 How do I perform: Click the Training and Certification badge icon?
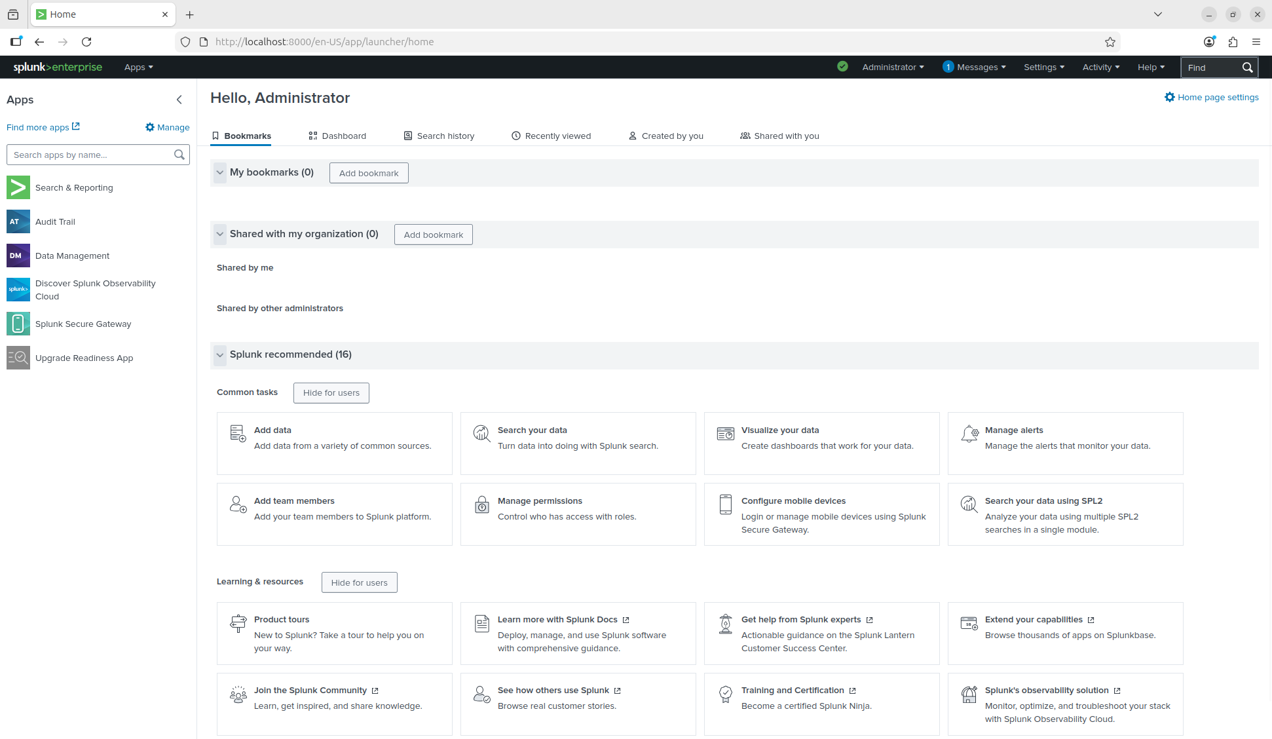(x=725, y=694)
